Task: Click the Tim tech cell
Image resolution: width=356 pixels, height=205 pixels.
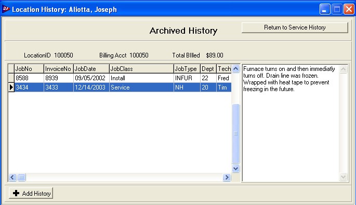Action: 224,87
